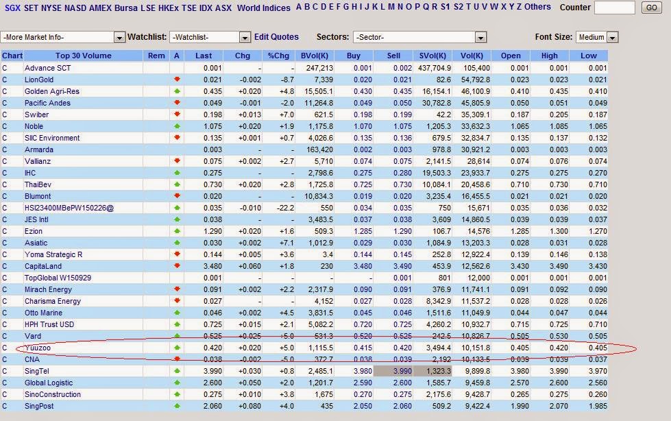This screenshot has width=671, height=421.
Task: Open the Pacific Andes stock link
Action: 47,103
